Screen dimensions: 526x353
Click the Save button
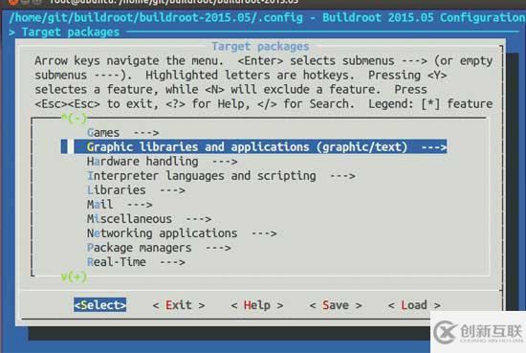point(336,305)
